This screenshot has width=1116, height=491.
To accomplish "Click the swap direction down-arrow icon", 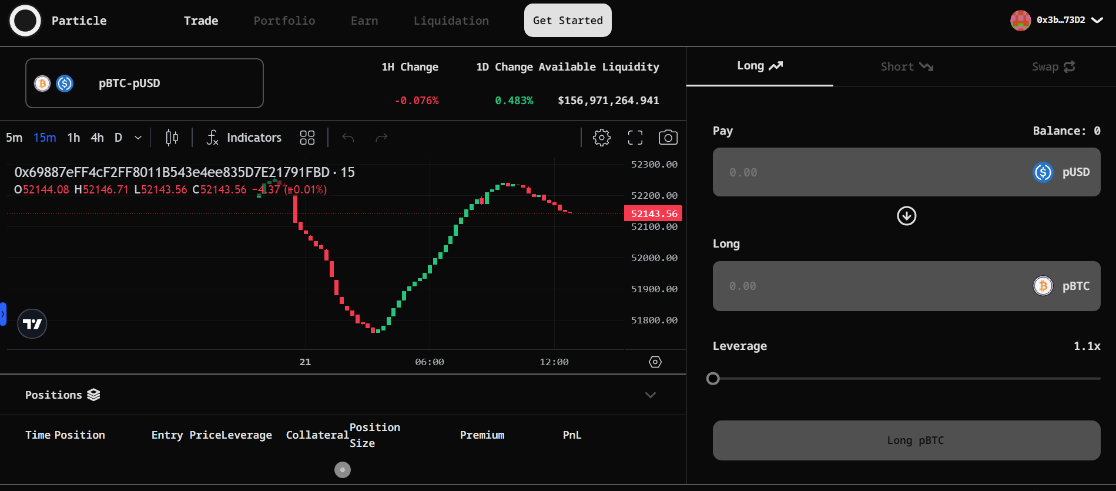I will click(x=906, y=216).
